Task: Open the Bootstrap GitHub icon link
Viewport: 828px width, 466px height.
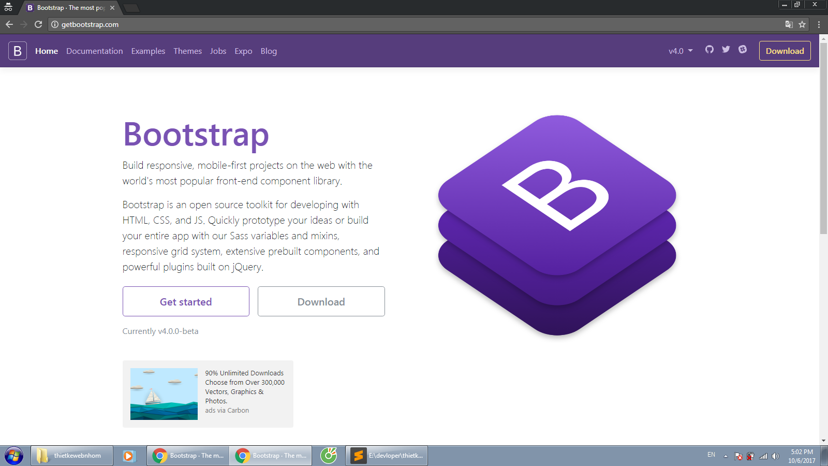Action: click(709, 49)
